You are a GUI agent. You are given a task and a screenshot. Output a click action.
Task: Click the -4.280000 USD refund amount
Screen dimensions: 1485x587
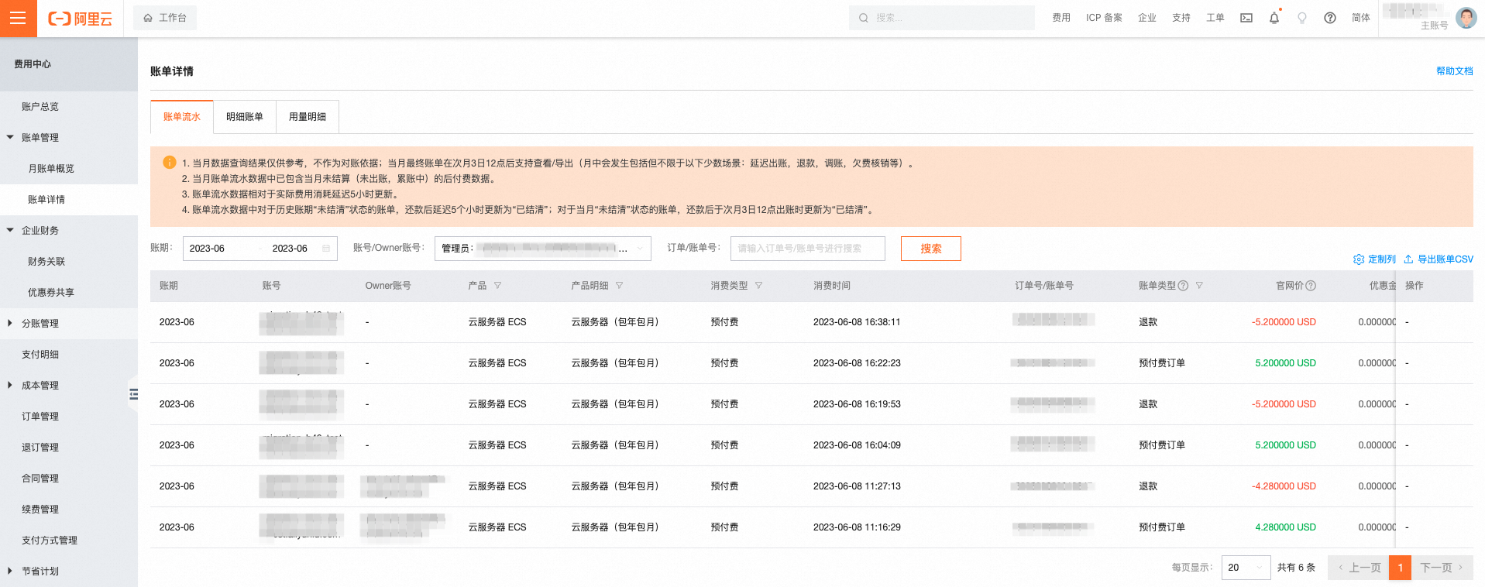tap(1284, 486)
